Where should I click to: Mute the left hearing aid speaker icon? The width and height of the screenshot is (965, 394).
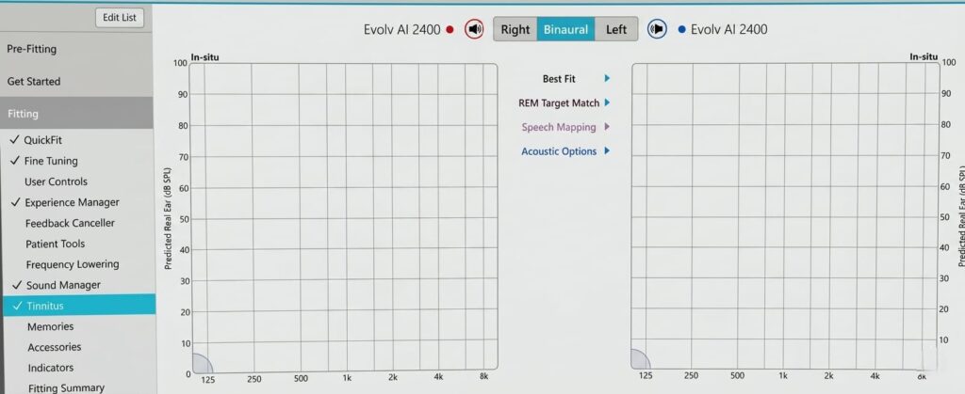tap(658, 29)
